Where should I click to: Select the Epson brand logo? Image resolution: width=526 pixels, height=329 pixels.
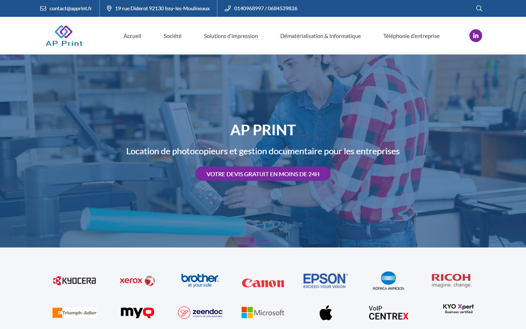click(325, 281)
